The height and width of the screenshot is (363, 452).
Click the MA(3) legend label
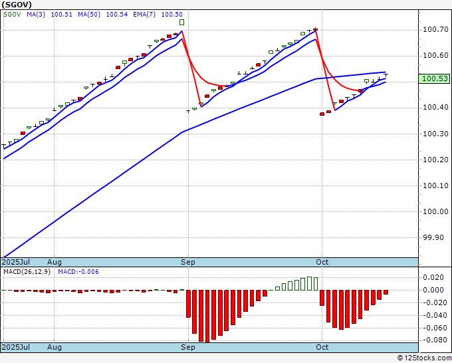pos(36,15)
